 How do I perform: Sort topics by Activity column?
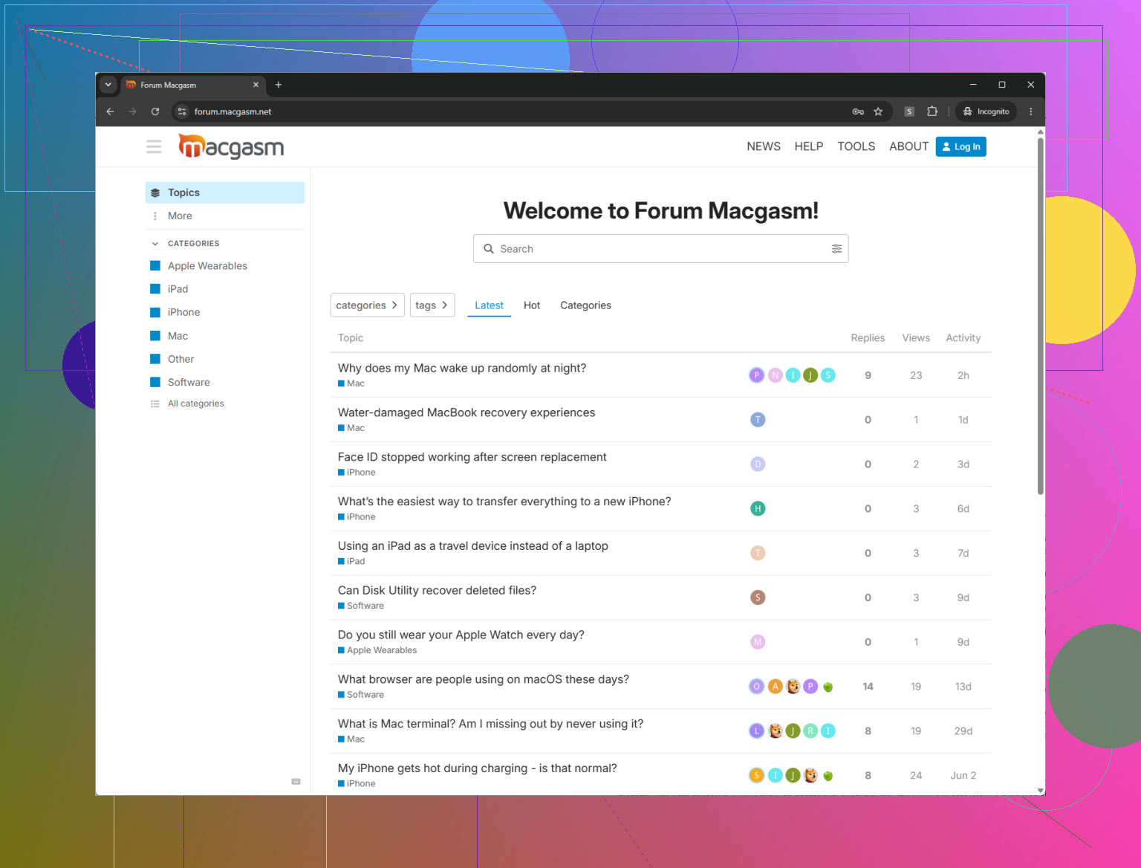point(963,338)
